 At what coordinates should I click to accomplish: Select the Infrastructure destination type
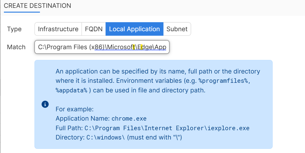(x=58, y=29)
